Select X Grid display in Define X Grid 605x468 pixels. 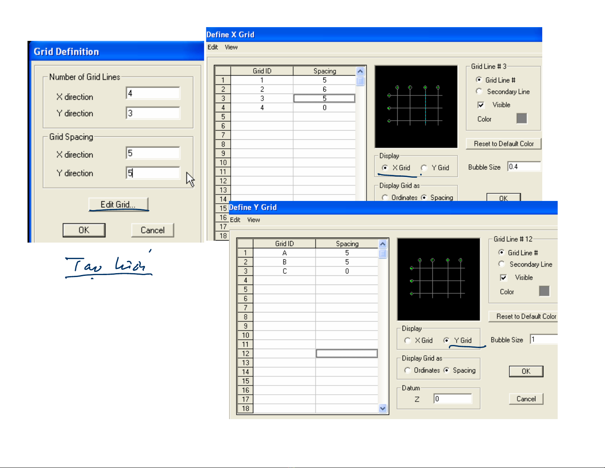(385, 168)
